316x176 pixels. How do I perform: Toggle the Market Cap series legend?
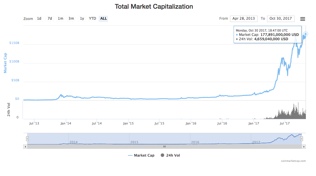click(x=141, y=155)
